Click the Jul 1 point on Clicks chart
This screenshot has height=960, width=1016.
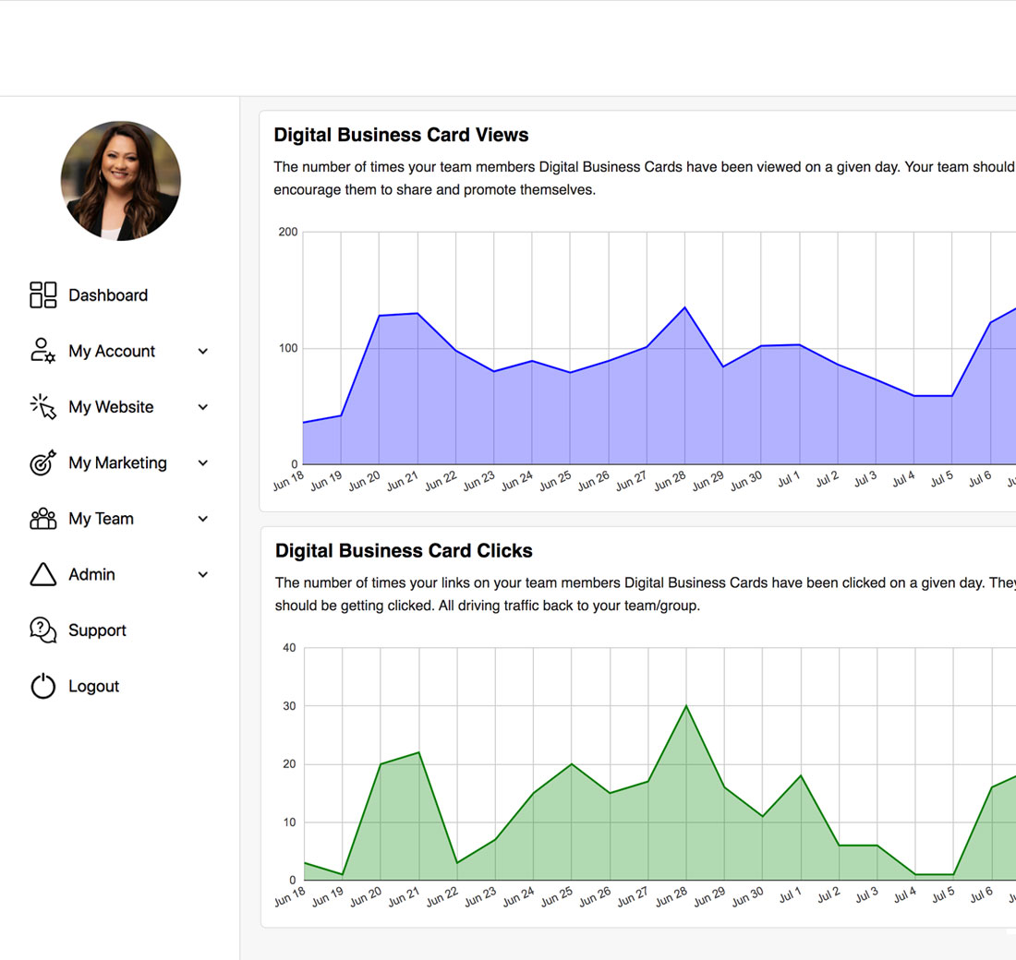[x=801, y=775]
